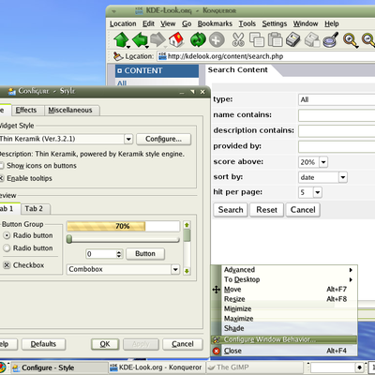Image resolution: width=375 pixels, height=375 pixels.
Task: Click the Zoom In magnifier icon
Action: pyautogui.click(x=351, y=39)
